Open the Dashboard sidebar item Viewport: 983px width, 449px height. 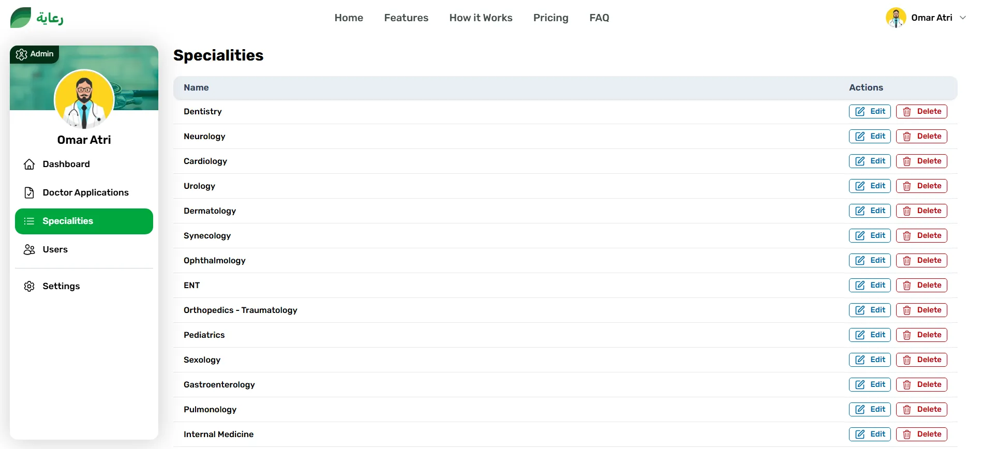click(84, 164)
